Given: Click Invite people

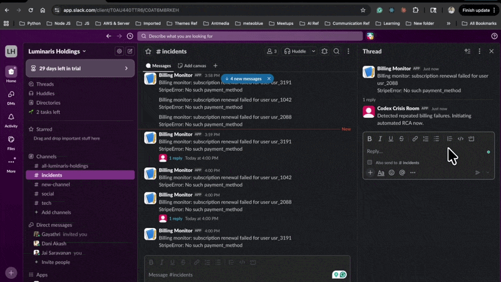Looking at the screenshot, I should (56, 262).
